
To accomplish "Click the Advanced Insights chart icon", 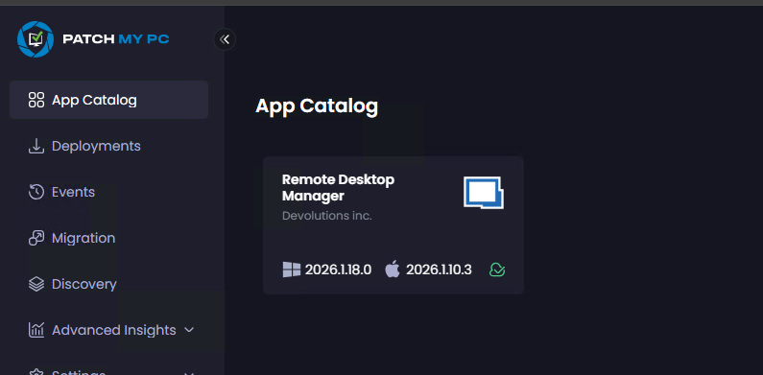I will [36, 330].
